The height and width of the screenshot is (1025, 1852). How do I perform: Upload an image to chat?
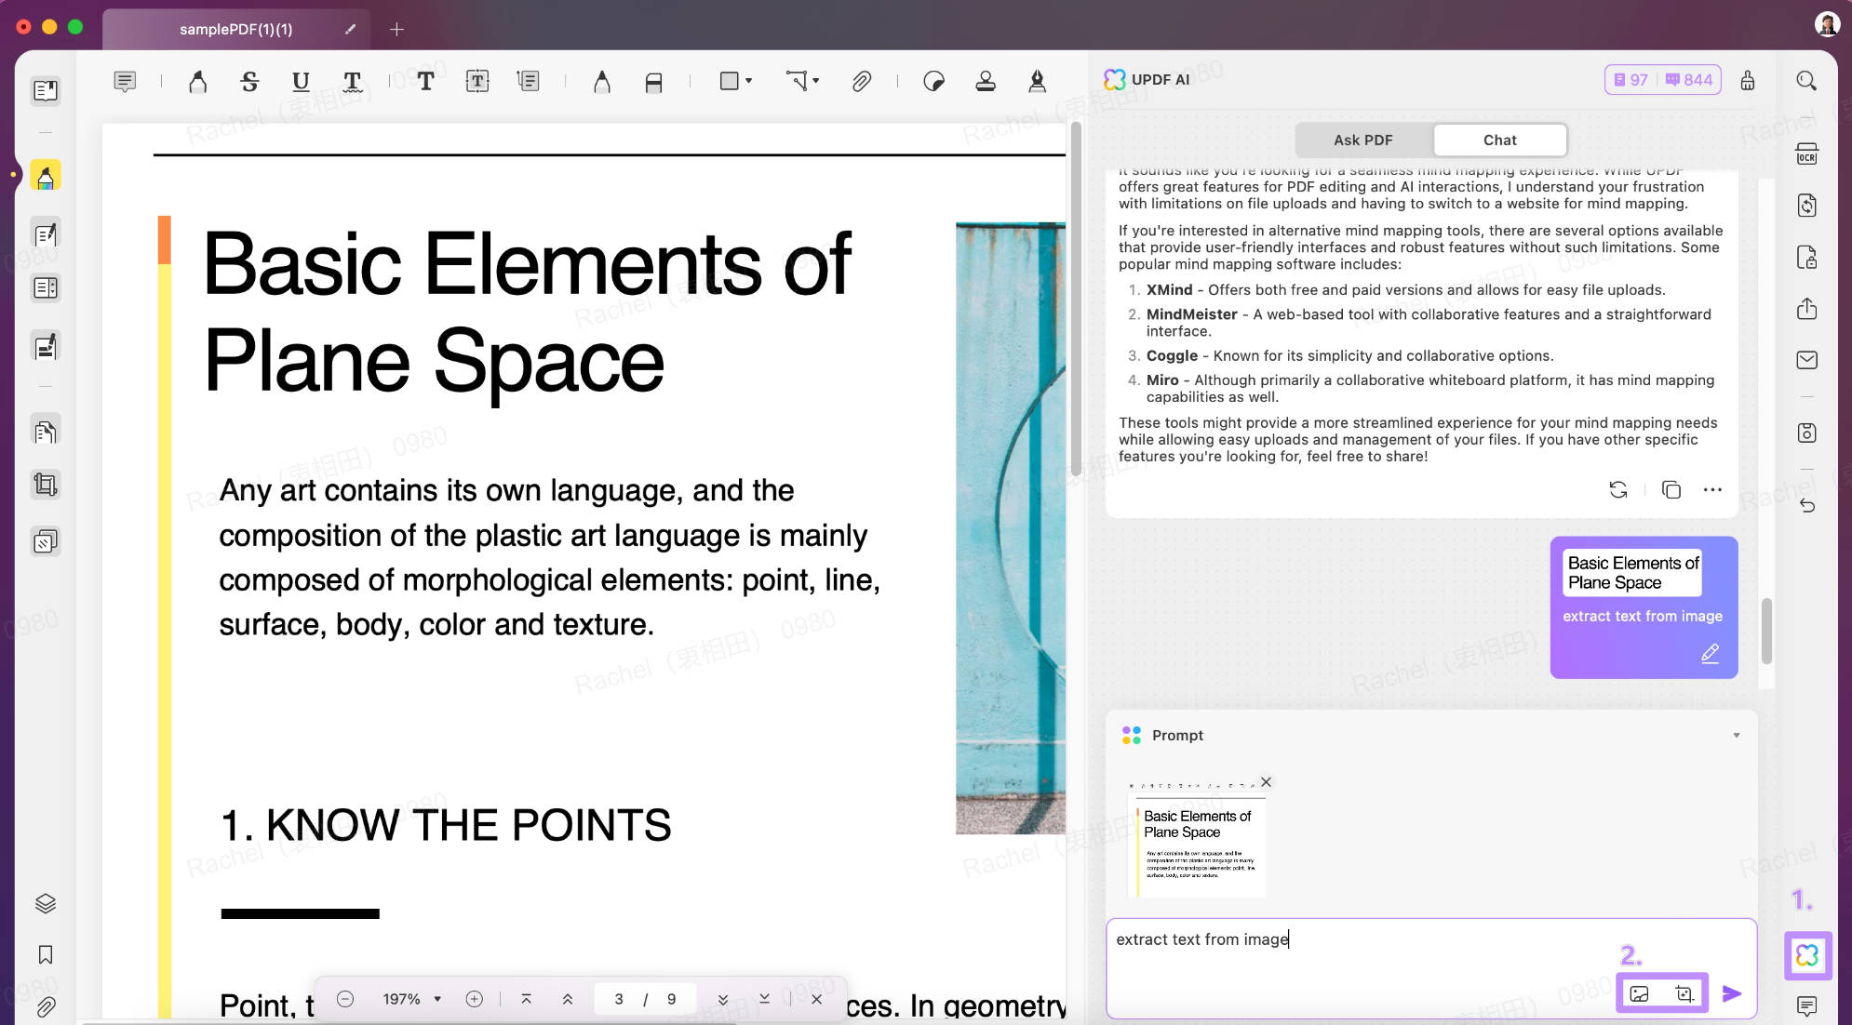pyautogui.click(x=1639, y=994)
